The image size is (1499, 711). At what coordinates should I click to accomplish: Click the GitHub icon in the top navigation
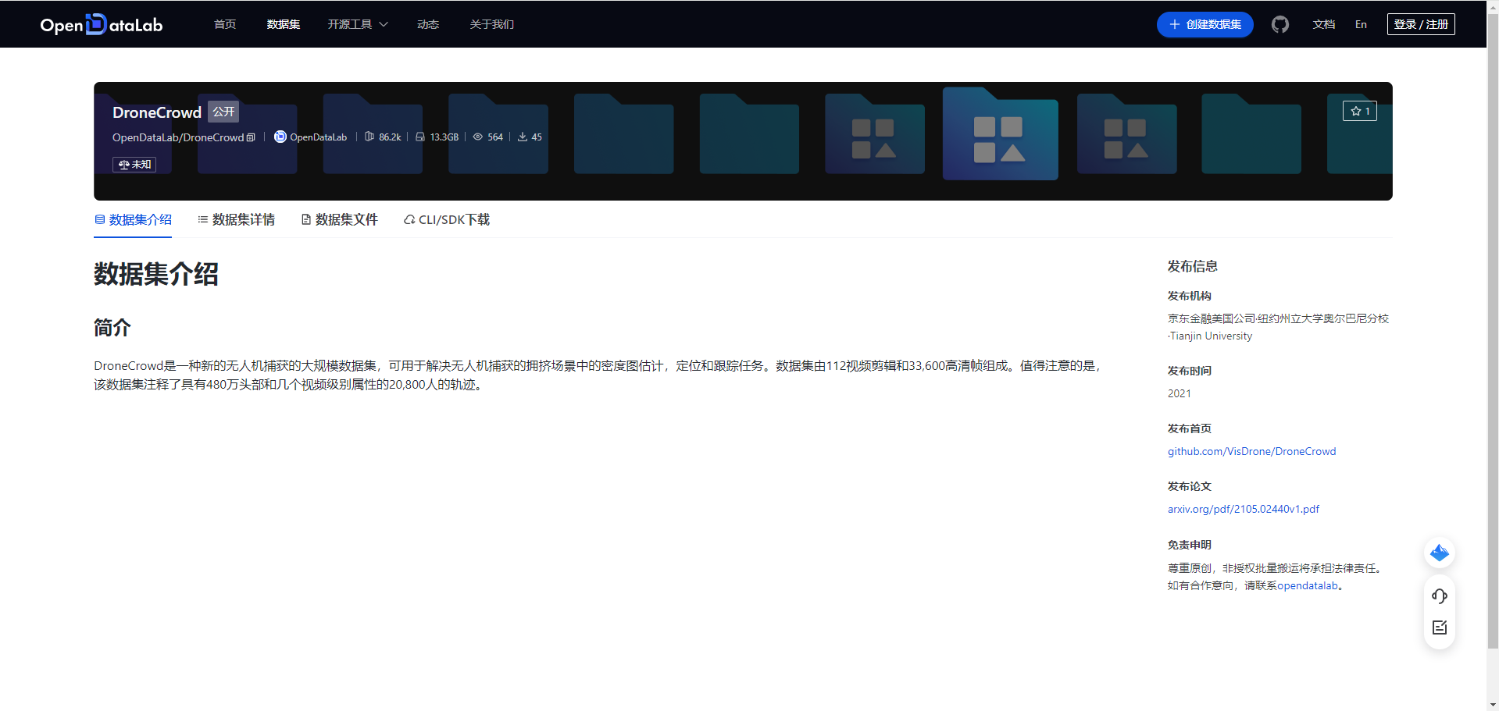pyautogui.click(x=1280, y=24)
